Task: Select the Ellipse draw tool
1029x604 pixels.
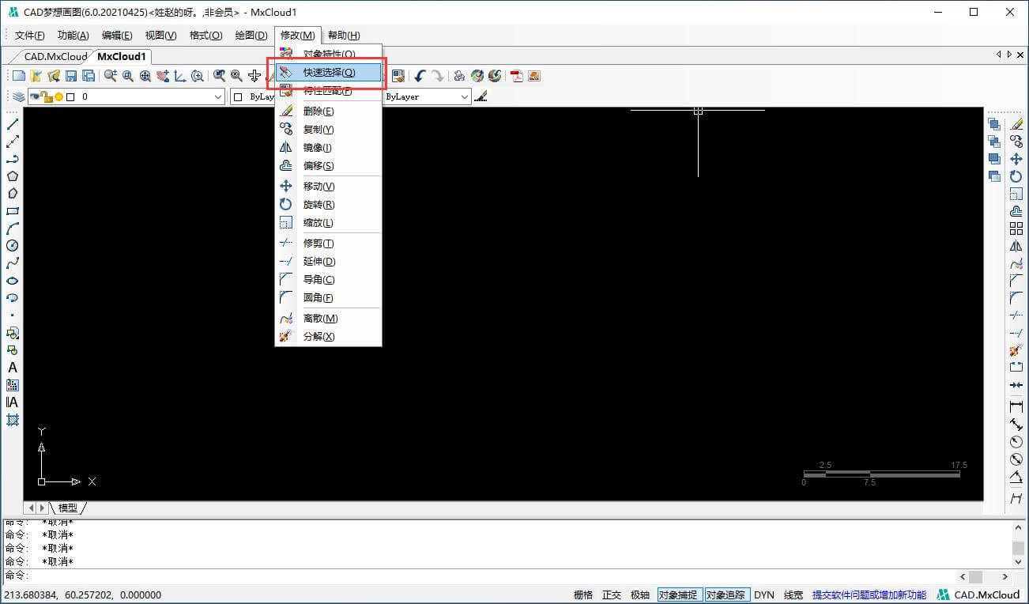Action: coord(13,281)
